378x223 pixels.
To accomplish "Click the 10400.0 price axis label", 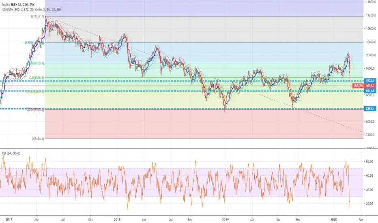I will tap(371, 42).
